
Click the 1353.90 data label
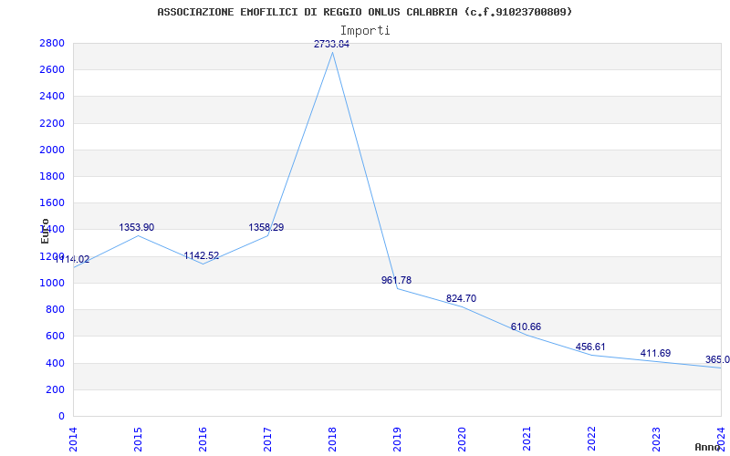[136, 227]
